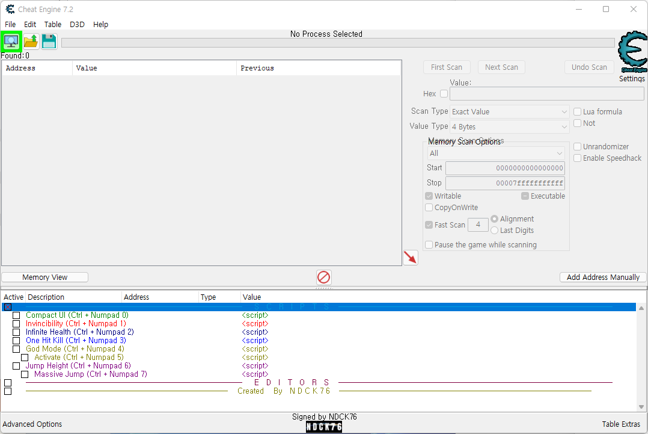Open a cheat table folder icon
Screen dimensions: 648x434
pos(31,42)
